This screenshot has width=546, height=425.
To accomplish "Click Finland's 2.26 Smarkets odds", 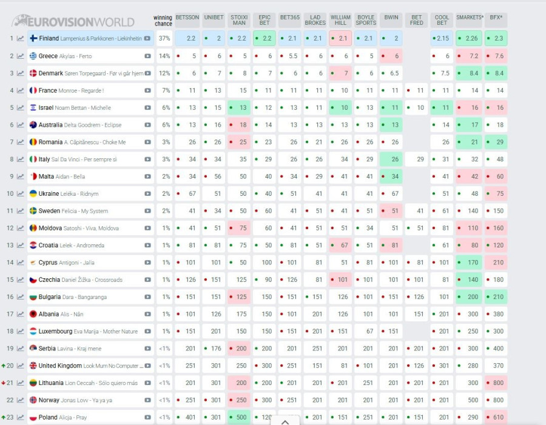I will [x=470, y=39].
